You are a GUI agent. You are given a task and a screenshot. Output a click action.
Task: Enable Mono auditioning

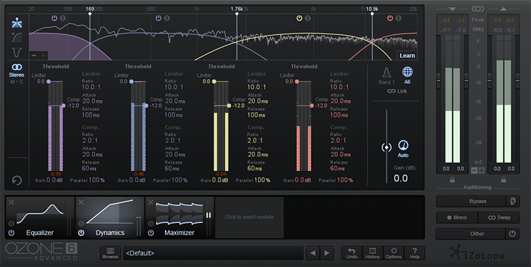pyautogui.click(x=457, y=217)
